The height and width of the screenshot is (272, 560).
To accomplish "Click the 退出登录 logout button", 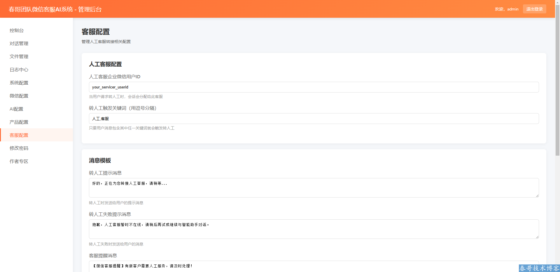I will click(534, 9).
